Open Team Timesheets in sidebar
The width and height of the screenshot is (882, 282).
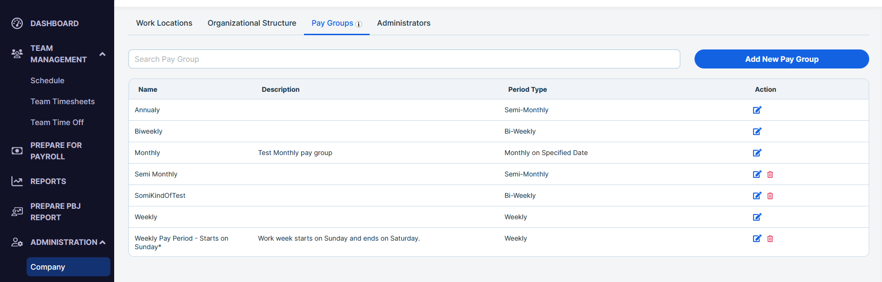pyautogui.click(x=62, y=101)
